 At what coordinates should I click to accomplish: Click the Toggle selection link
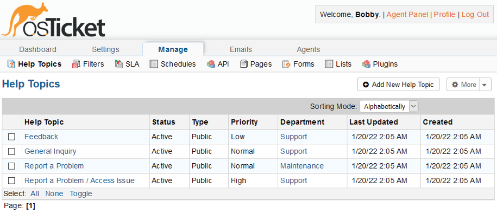tap(81, 194)
